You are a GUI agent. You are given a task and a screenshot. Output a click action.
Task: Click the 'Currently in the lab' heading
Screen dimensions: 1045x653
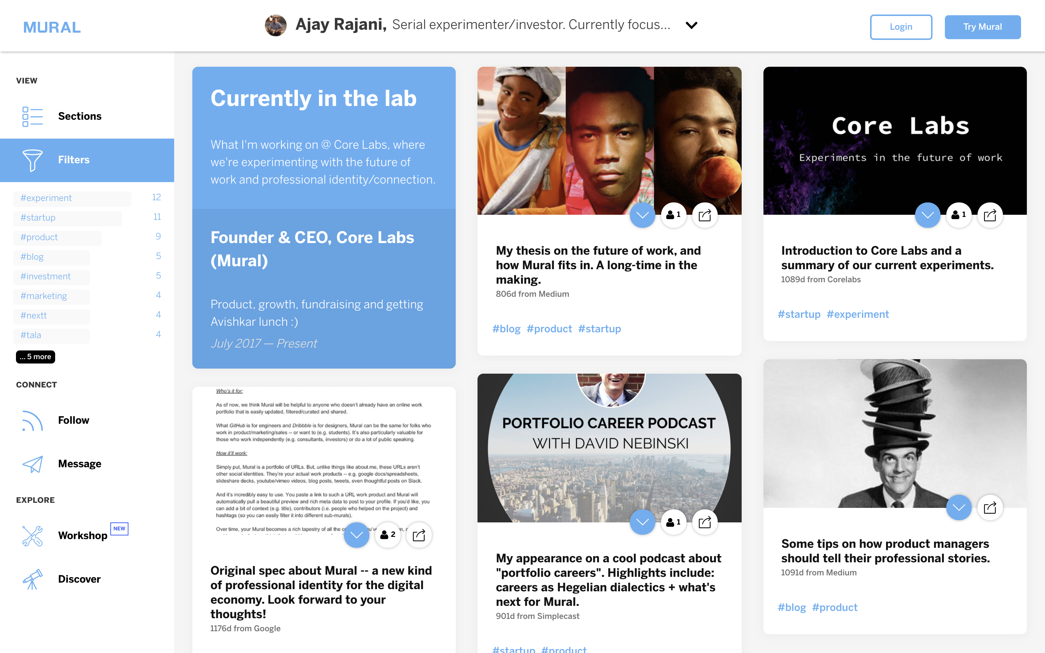tap(313, 98)
